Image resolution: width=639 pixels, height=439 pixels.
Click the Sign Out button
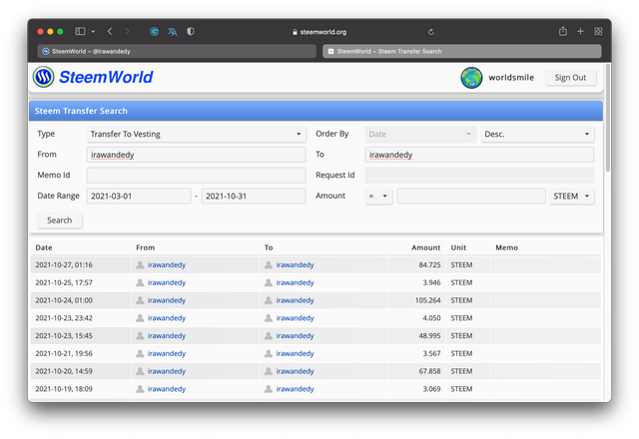[570, 78]
